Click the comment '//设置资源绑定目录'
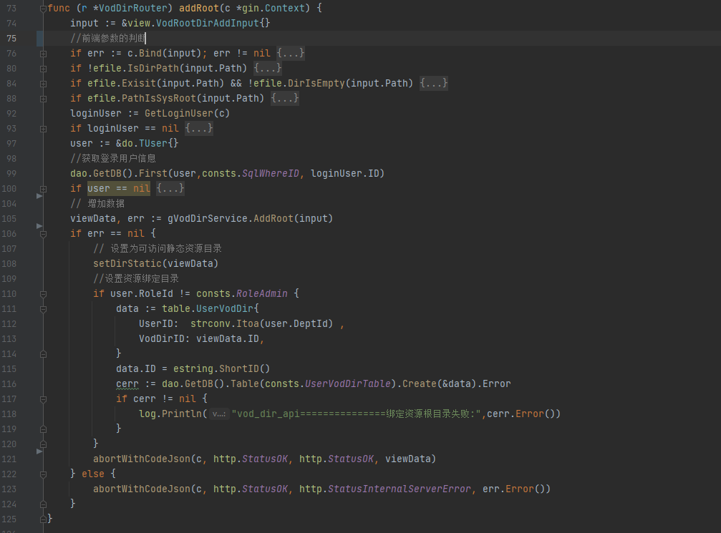Image resolution: width=721 pixels, height=533 pixels. pos(136,279)
